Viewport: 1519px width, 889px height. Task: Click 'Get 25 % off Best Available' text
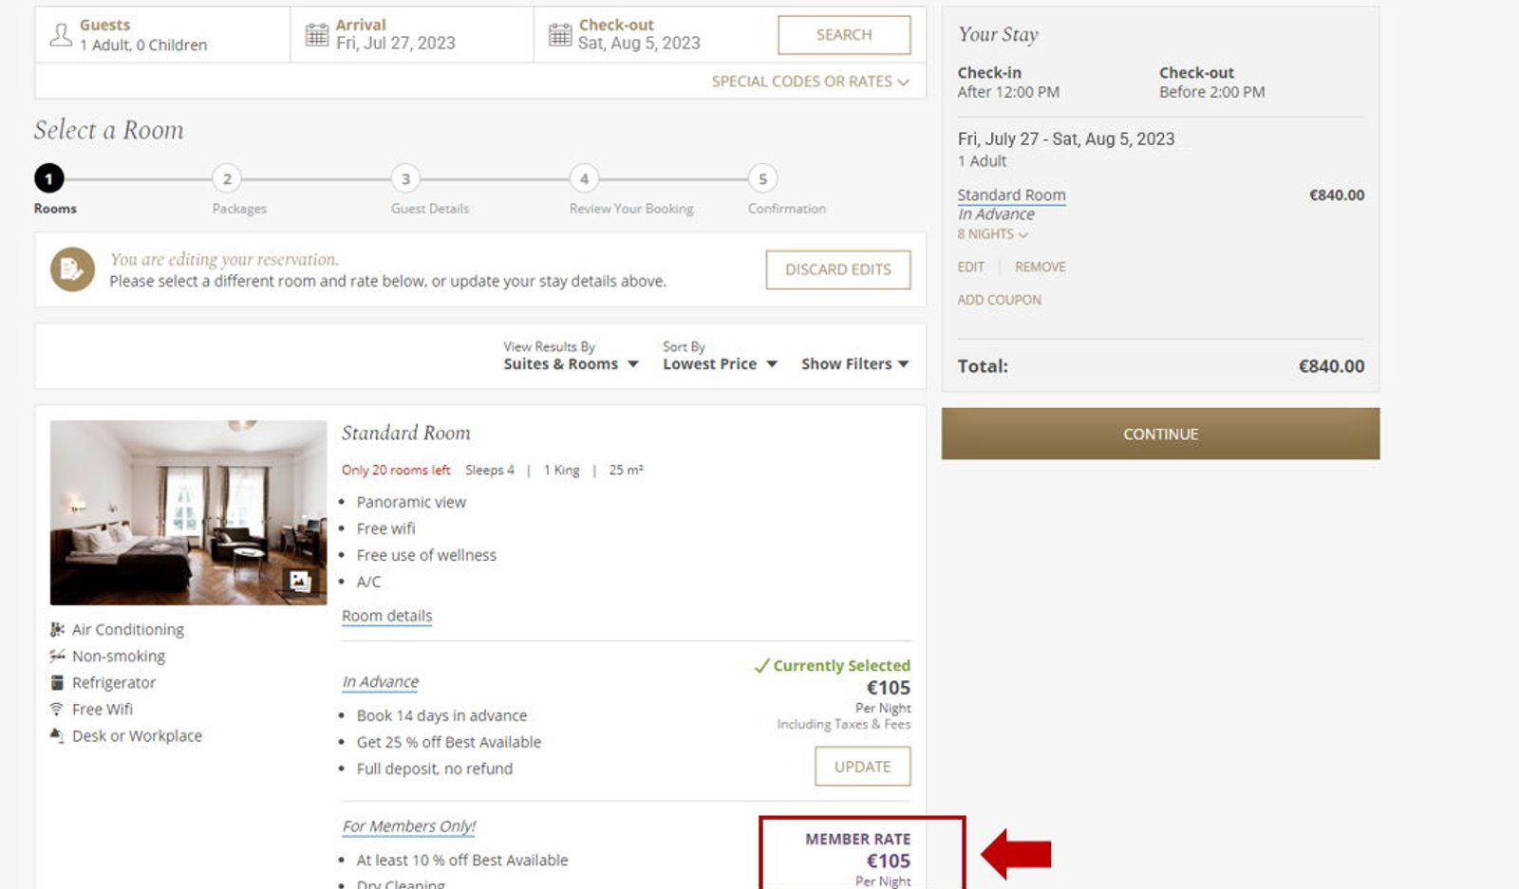(x=449, y=742)
